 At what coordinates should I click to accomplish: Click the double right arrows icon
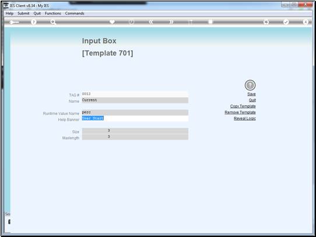tap(171, 22)
